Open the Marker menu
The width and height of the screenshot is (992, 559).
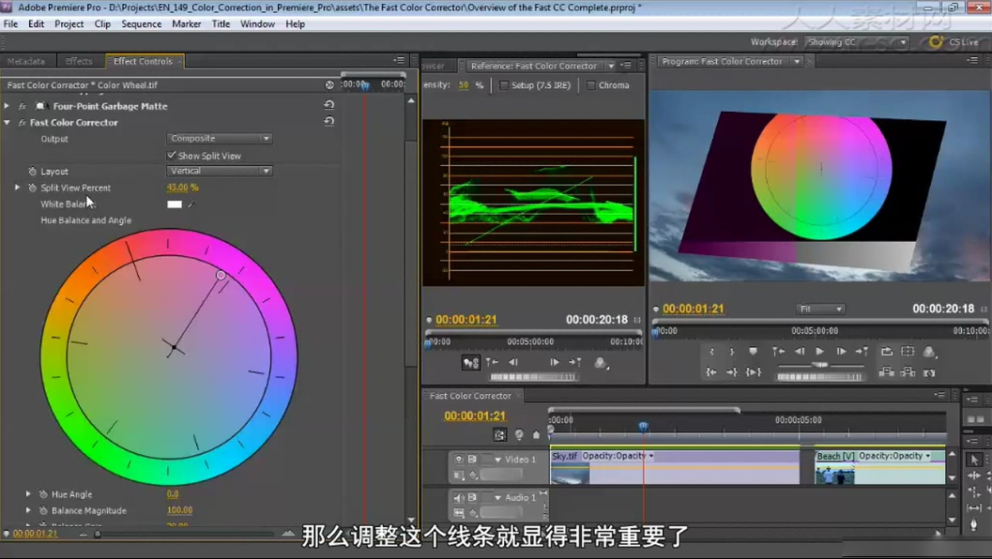pos(186,24)
